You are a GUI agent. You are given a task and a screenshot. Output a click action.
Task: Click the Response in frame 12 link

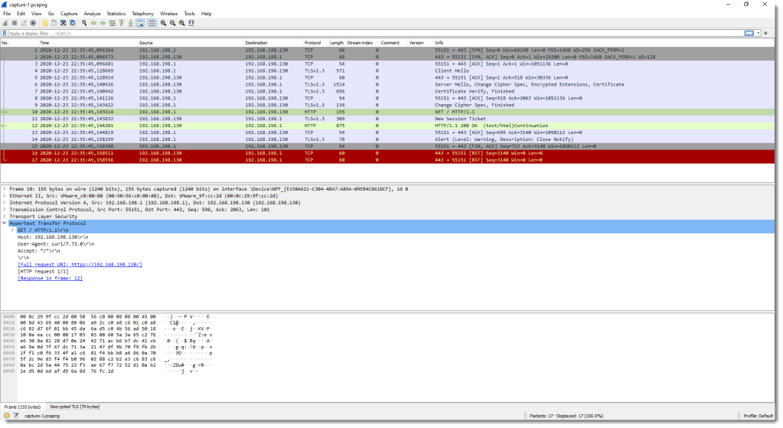coord(50,279)
